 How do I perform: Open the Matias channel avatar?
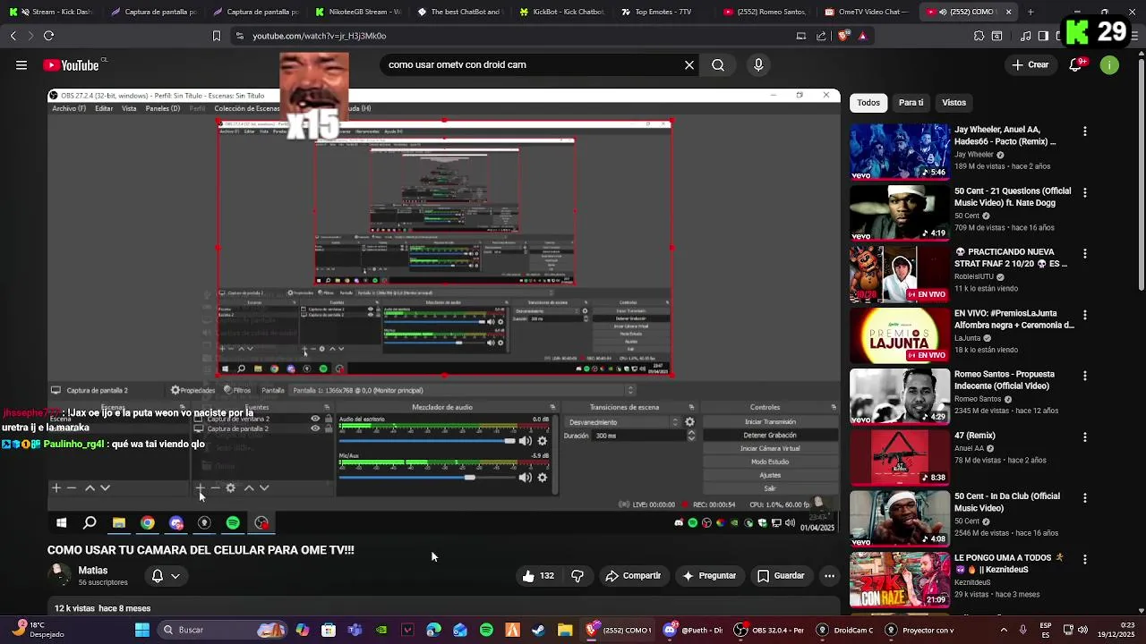tap(59, 575)
